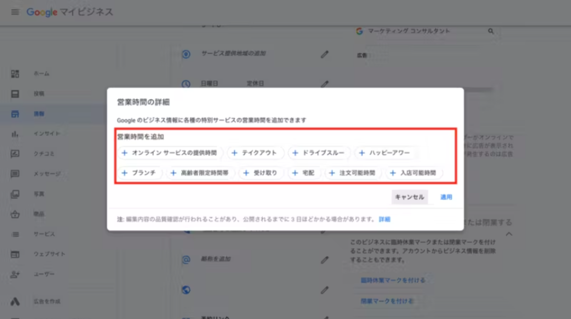The image size is (571, 319).
Task: Click the search magnifier icon
Action: pos(491,31)
